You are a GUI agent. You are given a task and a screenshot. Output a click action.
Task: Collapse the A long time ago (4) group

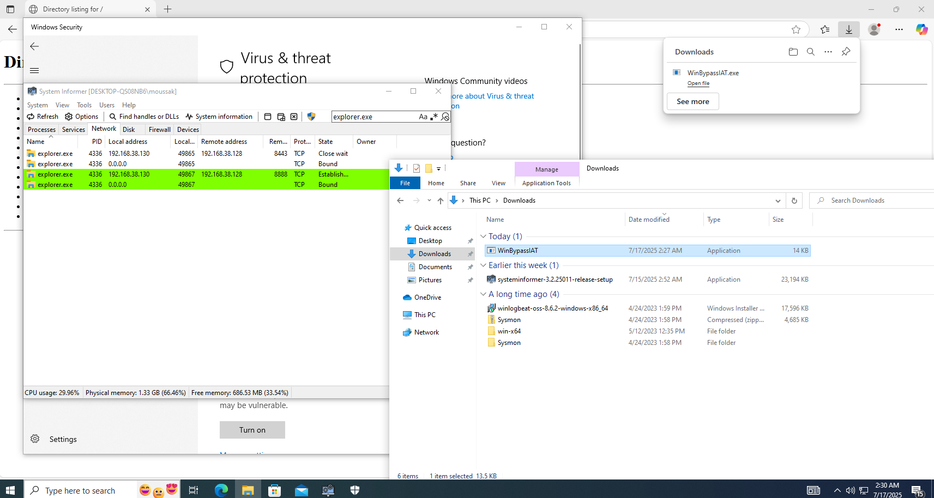(483, 294)
